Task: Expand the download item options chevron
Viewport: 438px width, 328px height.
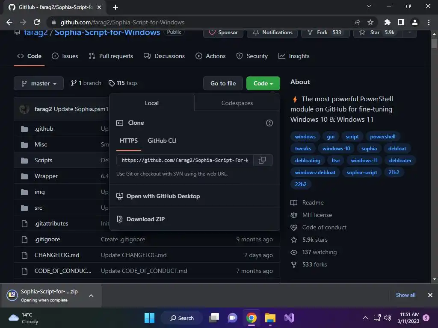Action: point(91,296)
